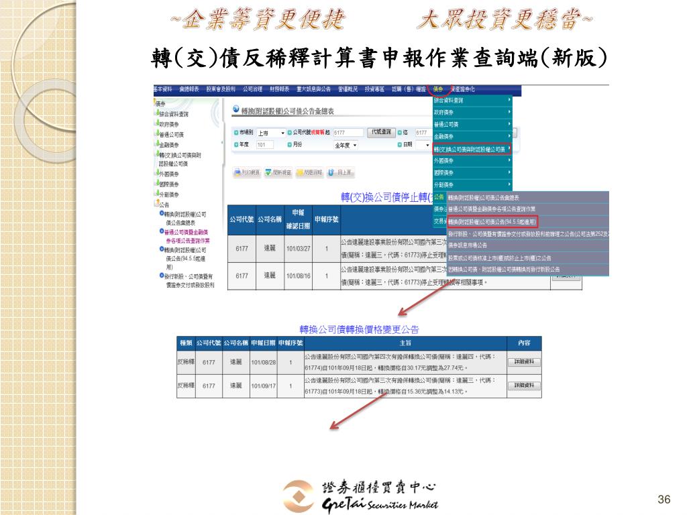Open the 彙總報表 top menu
The image size is (687, 515).
pyautogui.click(x=189, y=89)
